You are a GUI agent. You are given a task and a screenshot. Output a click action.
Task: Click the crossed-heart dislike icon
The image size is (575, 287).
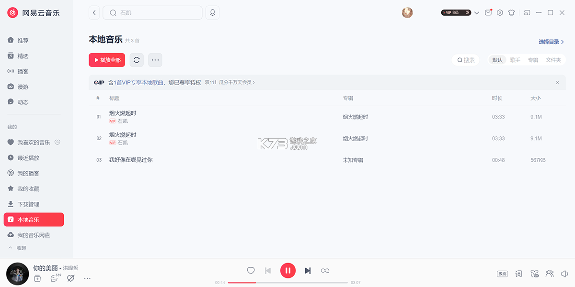[71, 278]
